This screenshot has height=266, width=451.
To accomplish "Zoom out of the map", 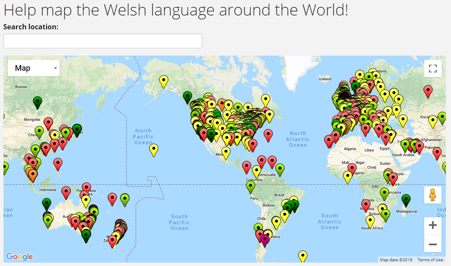I will click(x=432, y=244).
